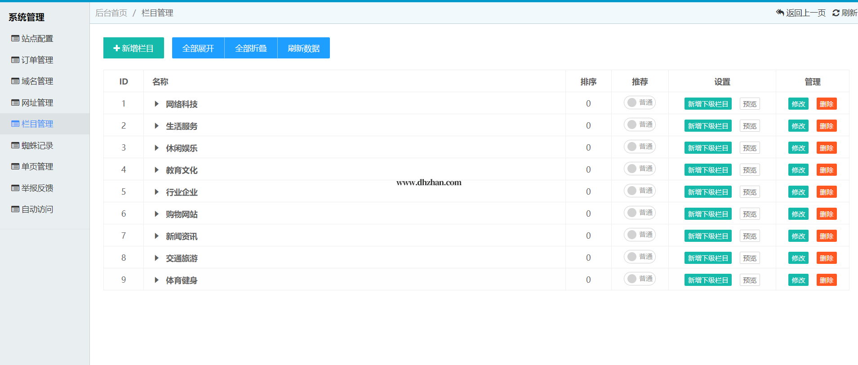Screen dimensions: 858x365
Task: Toggle the 推荐 switch for 教育文化
Action: click(x=639, y=169)
